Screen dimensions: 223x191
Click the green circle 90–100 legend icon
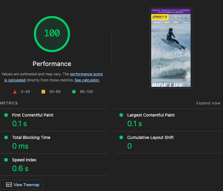[74, 92]
